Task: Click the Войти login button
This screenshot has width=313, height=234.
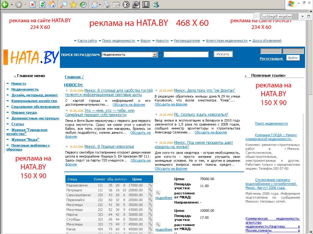Action: pos(293,58)
